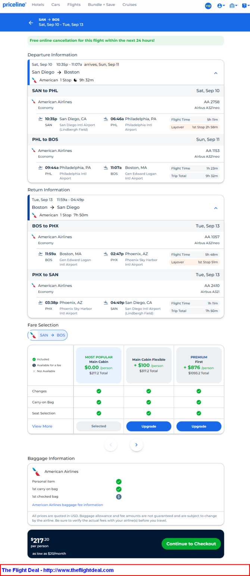The height and width of the screenshot is (576, 250).
Task: Click previous fare carousel arrow
Action: (111, 445)
